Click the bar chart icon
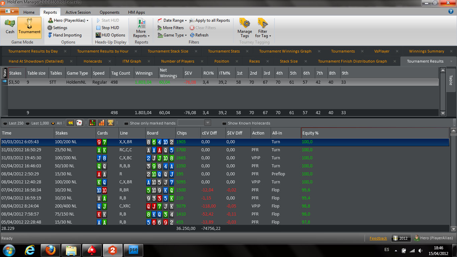Viewport: 457px width, 257px height. coord(101,123)
